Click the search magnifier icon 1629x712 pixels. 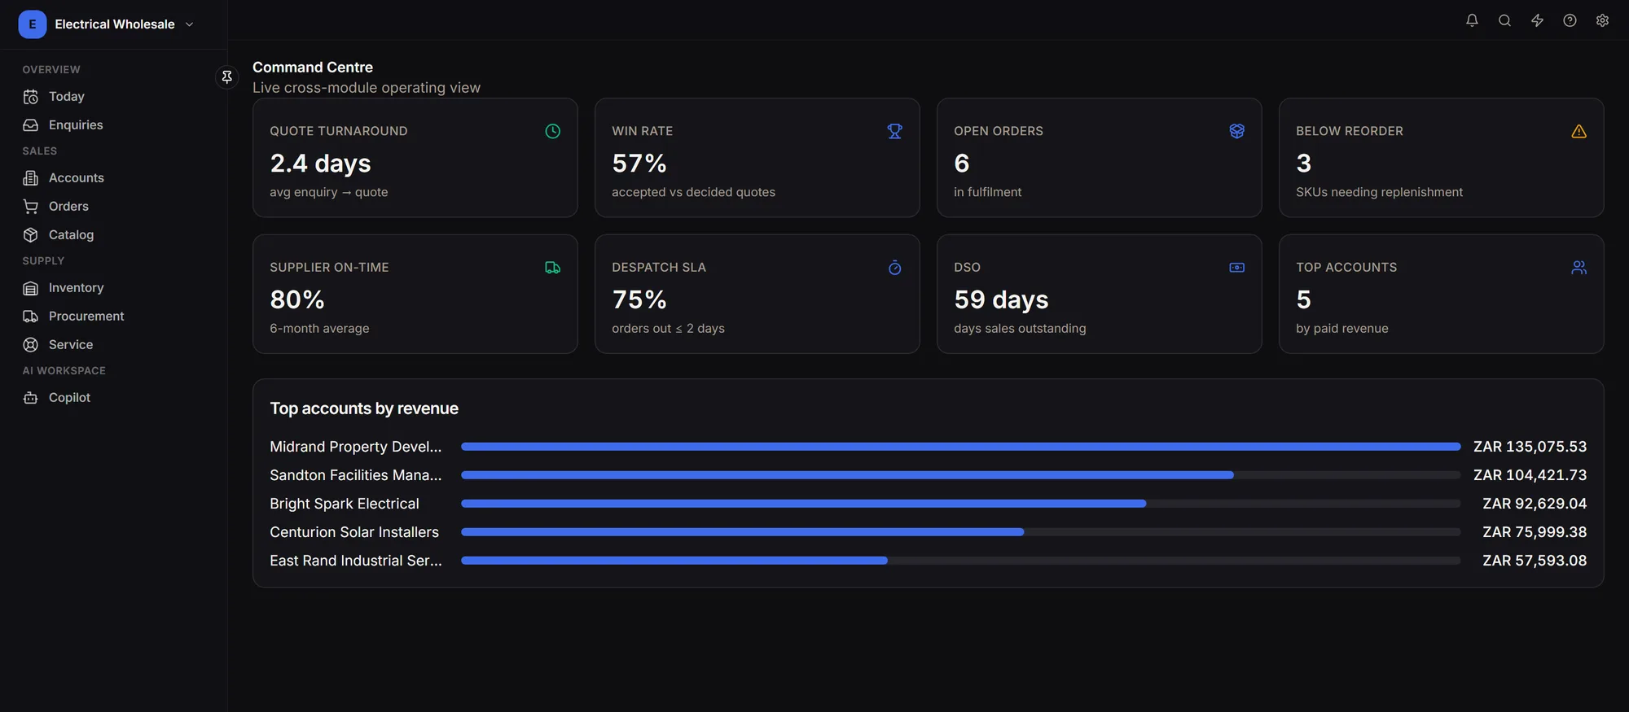[1504, 21]
